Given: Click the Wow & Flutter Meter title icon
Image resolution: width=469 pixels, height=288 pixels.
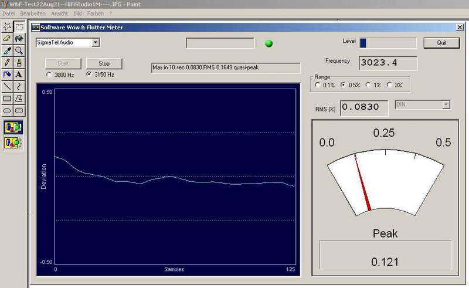Looking at the screenshot, I should coord(36,28).
